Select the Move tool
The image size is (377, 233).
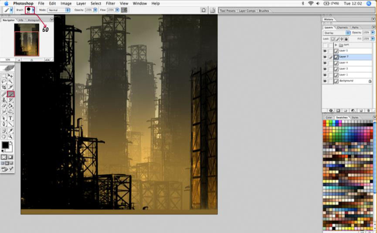(10, 76)
